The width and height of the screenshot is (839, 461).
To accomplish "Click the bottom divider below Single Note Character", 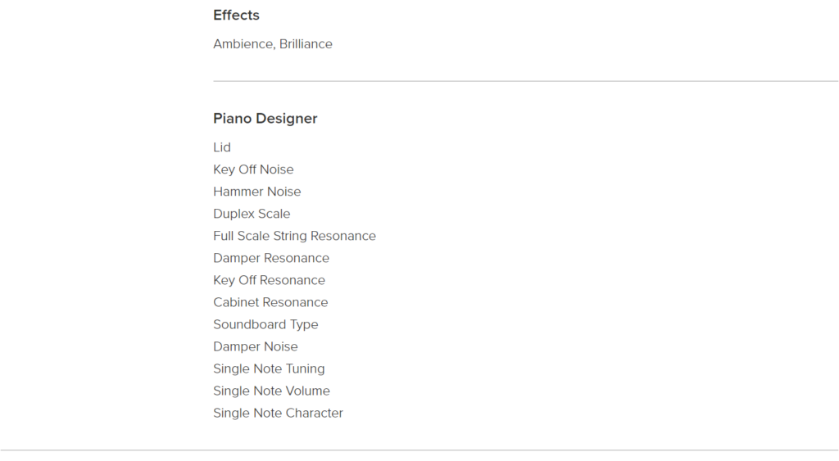I will (x=419, y=450).
